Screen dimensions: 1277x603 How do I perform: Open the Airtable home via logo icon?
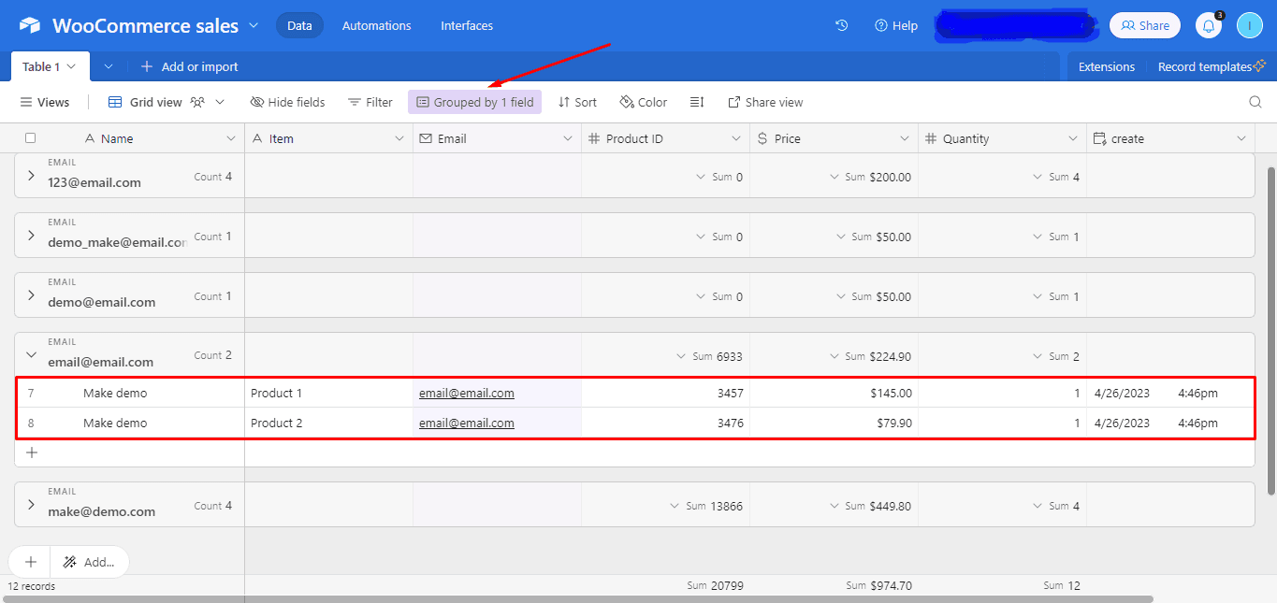(29, 25)
